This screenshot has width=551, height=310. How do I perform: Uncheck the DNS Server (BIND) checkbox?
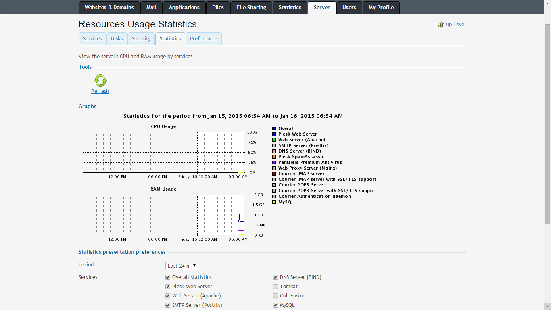275,277
